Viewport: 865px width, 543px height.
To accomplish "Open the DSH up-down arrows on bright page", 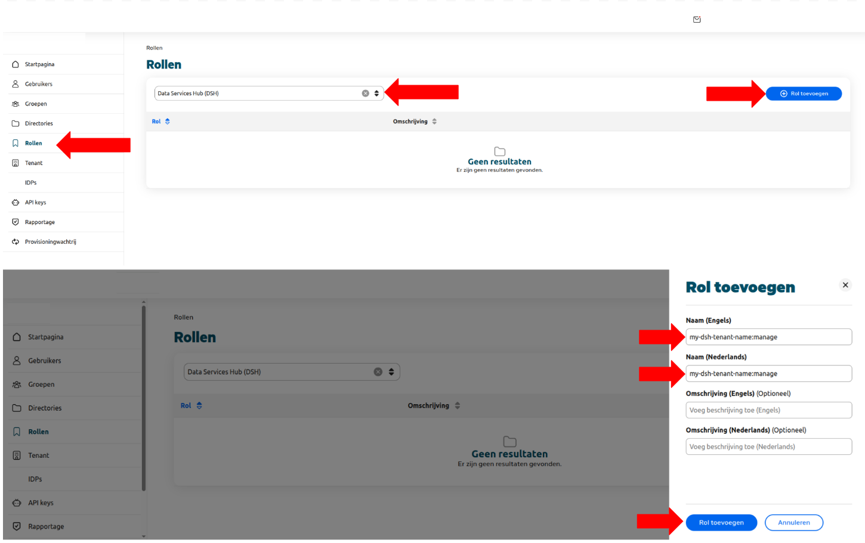I will 376,94.
